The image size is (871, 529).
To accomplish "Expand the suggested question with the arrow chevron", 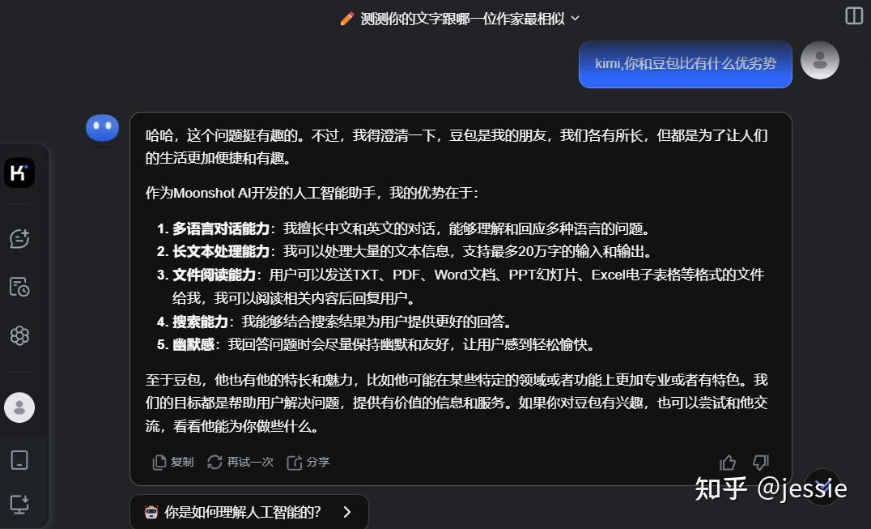I will tap(346, 511).
